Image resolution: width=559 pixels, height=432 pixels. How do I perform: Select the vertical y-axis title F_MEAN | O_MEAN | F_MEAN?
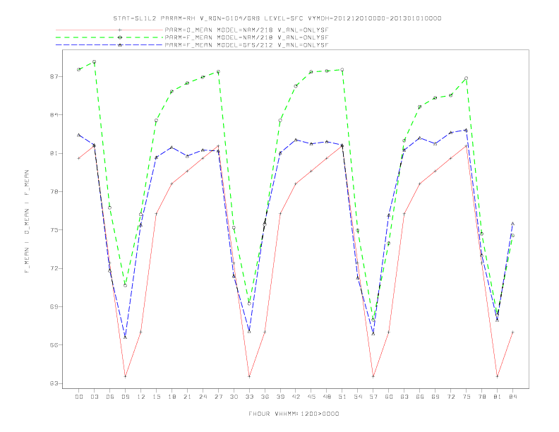pos(27,222)
